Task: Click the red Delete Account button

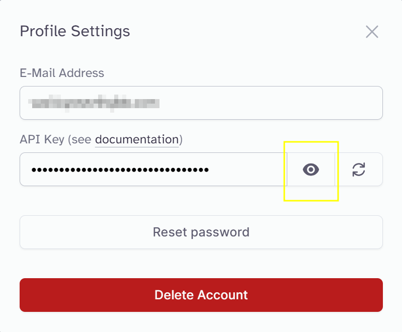Action: pos(201,295)
